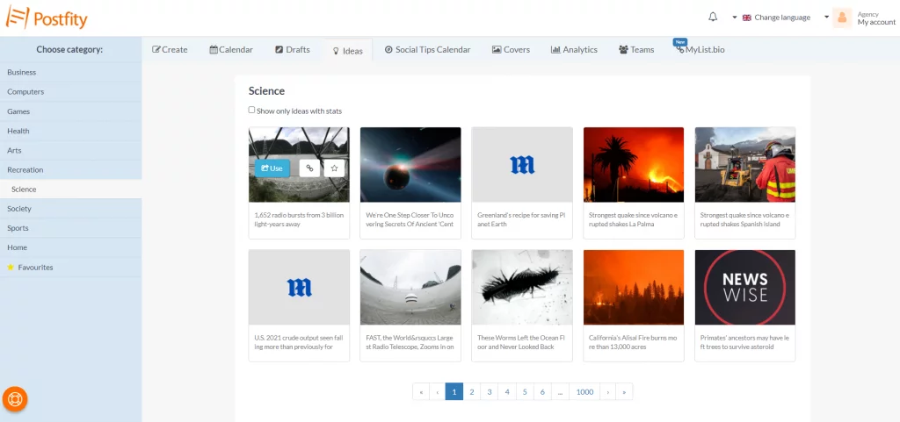Go to page 2
The width and height of the screenshot is (900, 422).
coord(472,391)
